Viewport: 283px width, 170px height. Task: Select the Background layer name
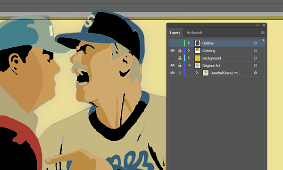(211, 58)
